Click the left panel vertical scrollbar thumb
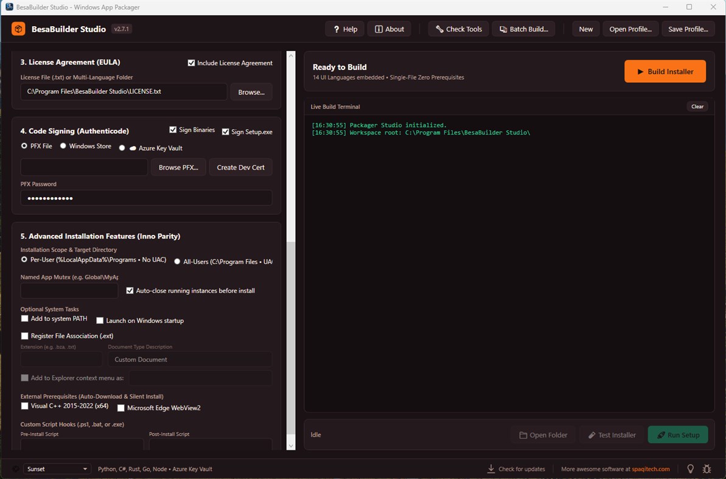 (x=291, y=338)
